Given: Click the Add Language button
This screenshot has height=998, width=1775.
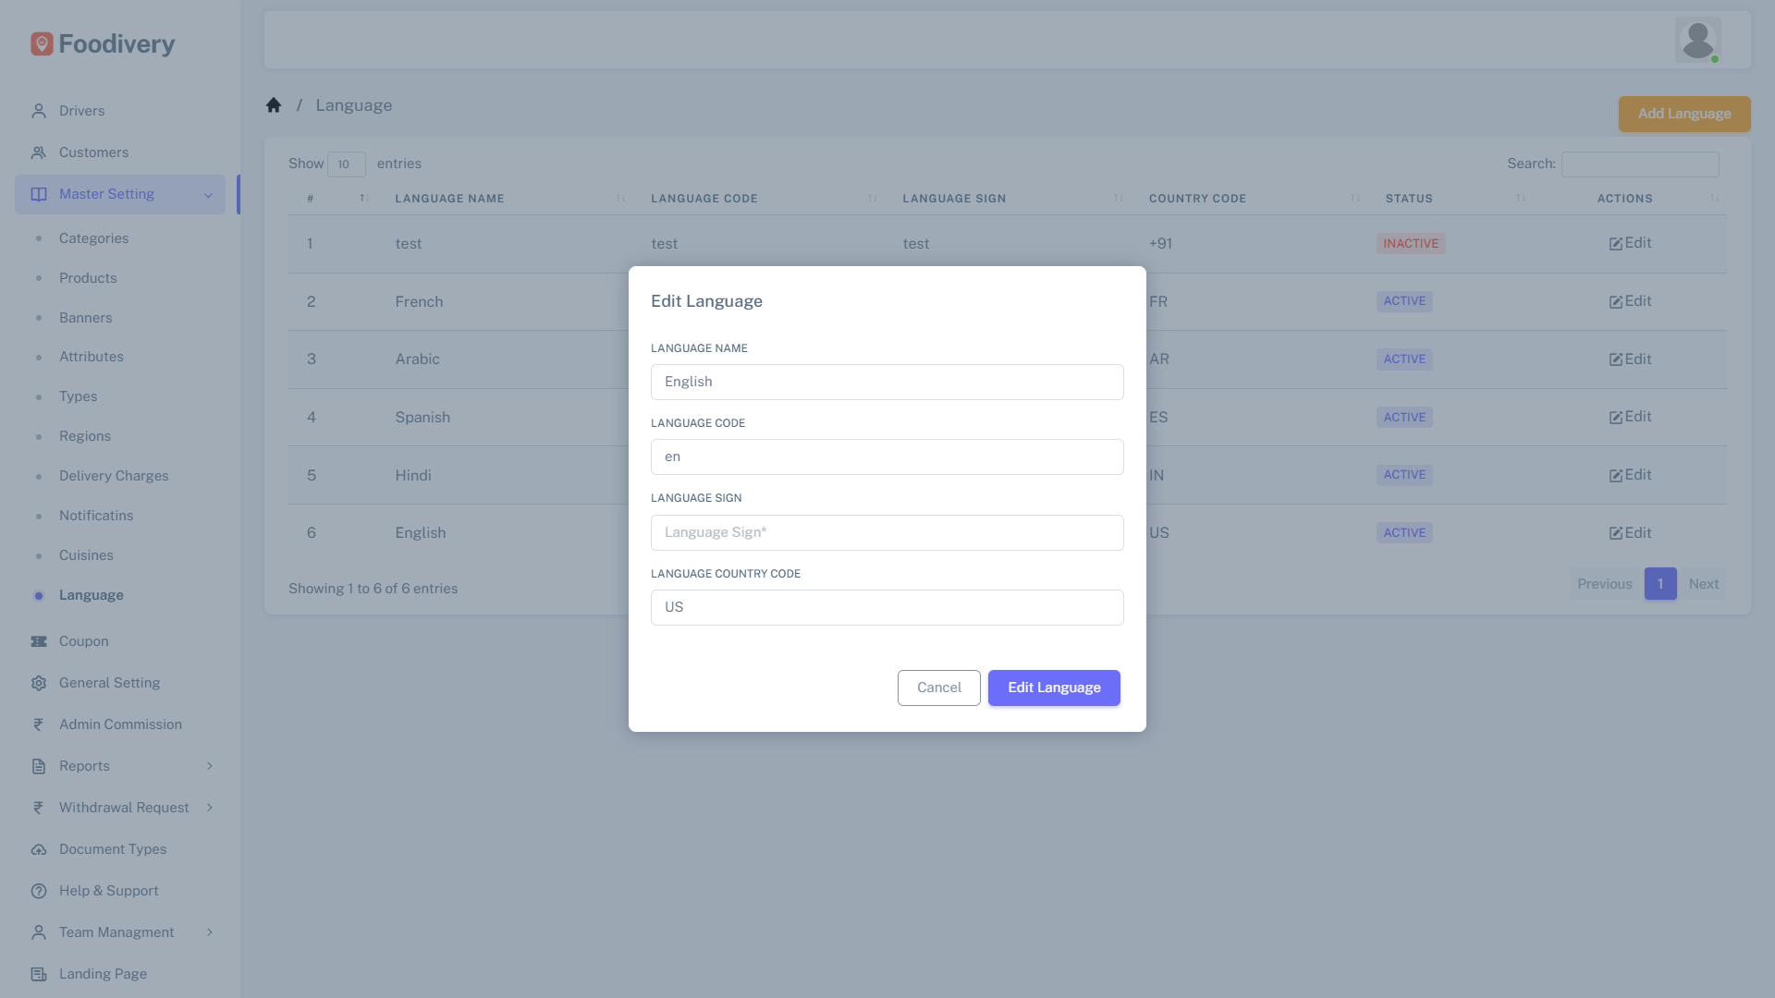Looking at the screenshot, I should click(1683, 114).
